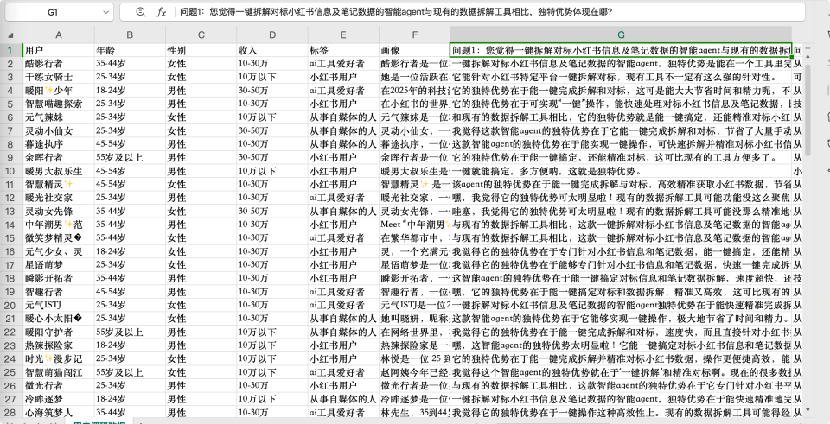The width and height of the screenshot is (830, 424).
Task: Select the 画像 cell starting Meet
Action: (414, 225)
